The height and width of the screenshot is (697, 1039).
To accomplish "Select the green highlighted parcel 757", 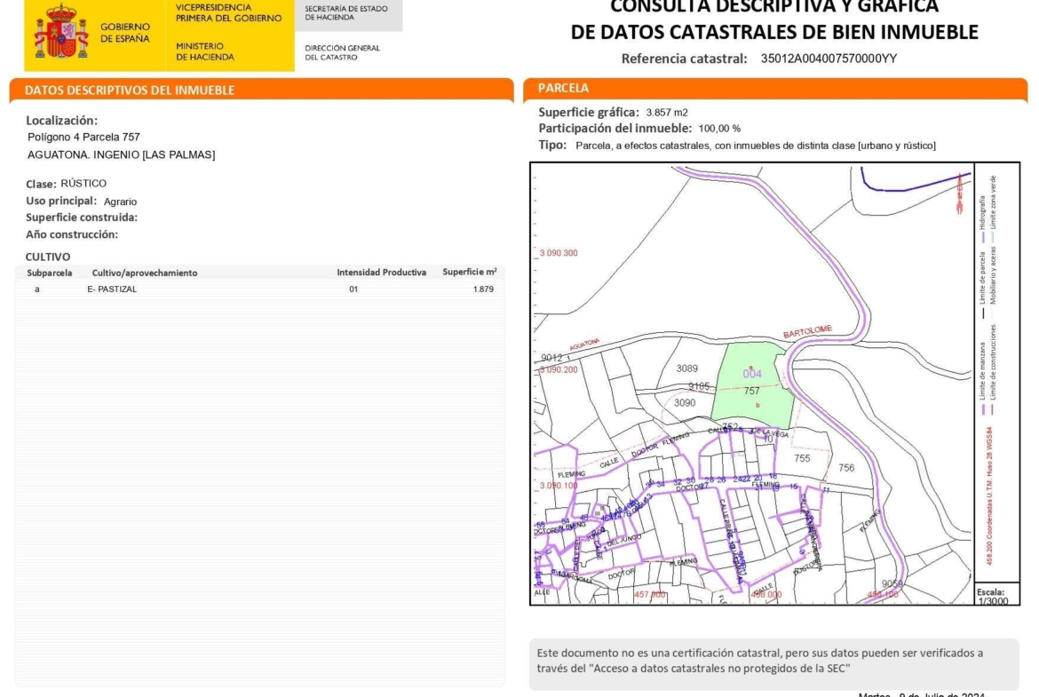I will (753, 384).
